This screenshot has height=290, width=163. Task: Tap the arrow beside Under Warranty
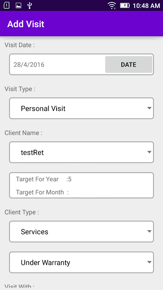[149, 262]
